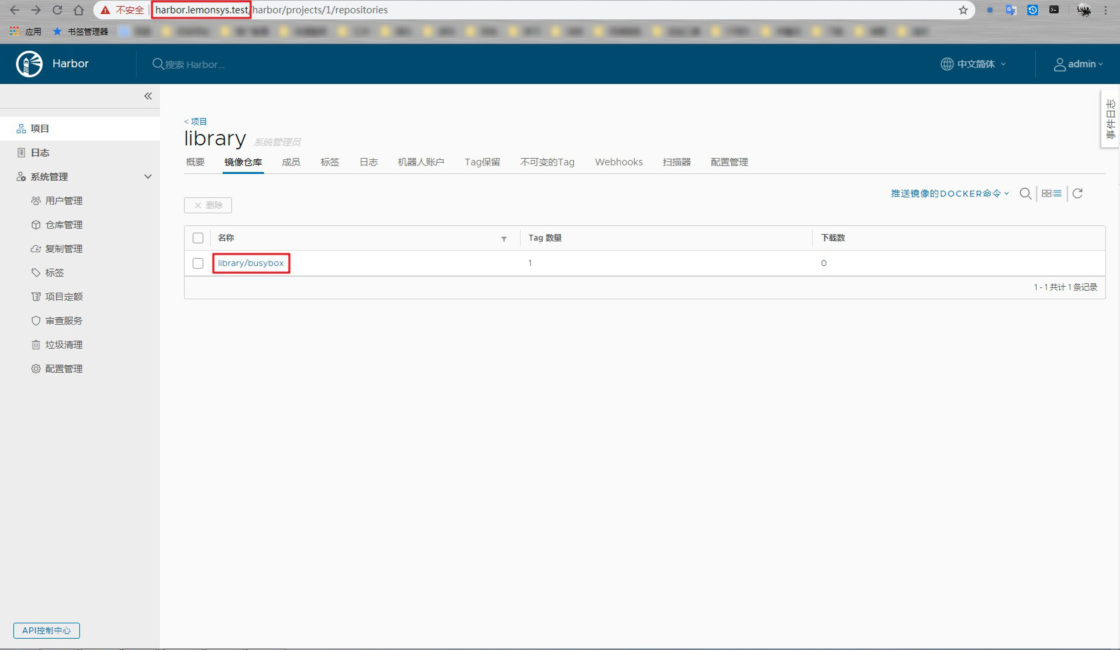This screenshot has height=650, width=1120.
Task: Click the 删除 button
Action: tap(208, 205)
